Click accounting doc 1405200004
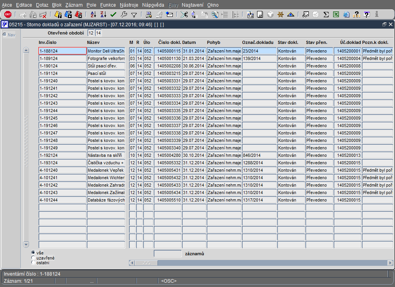The height and width of the screenshot is (287, 395). 348,58
